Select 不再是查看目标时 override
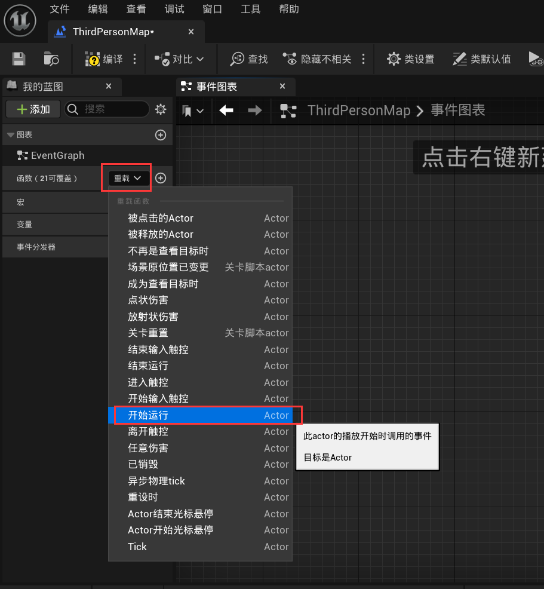 200,251
